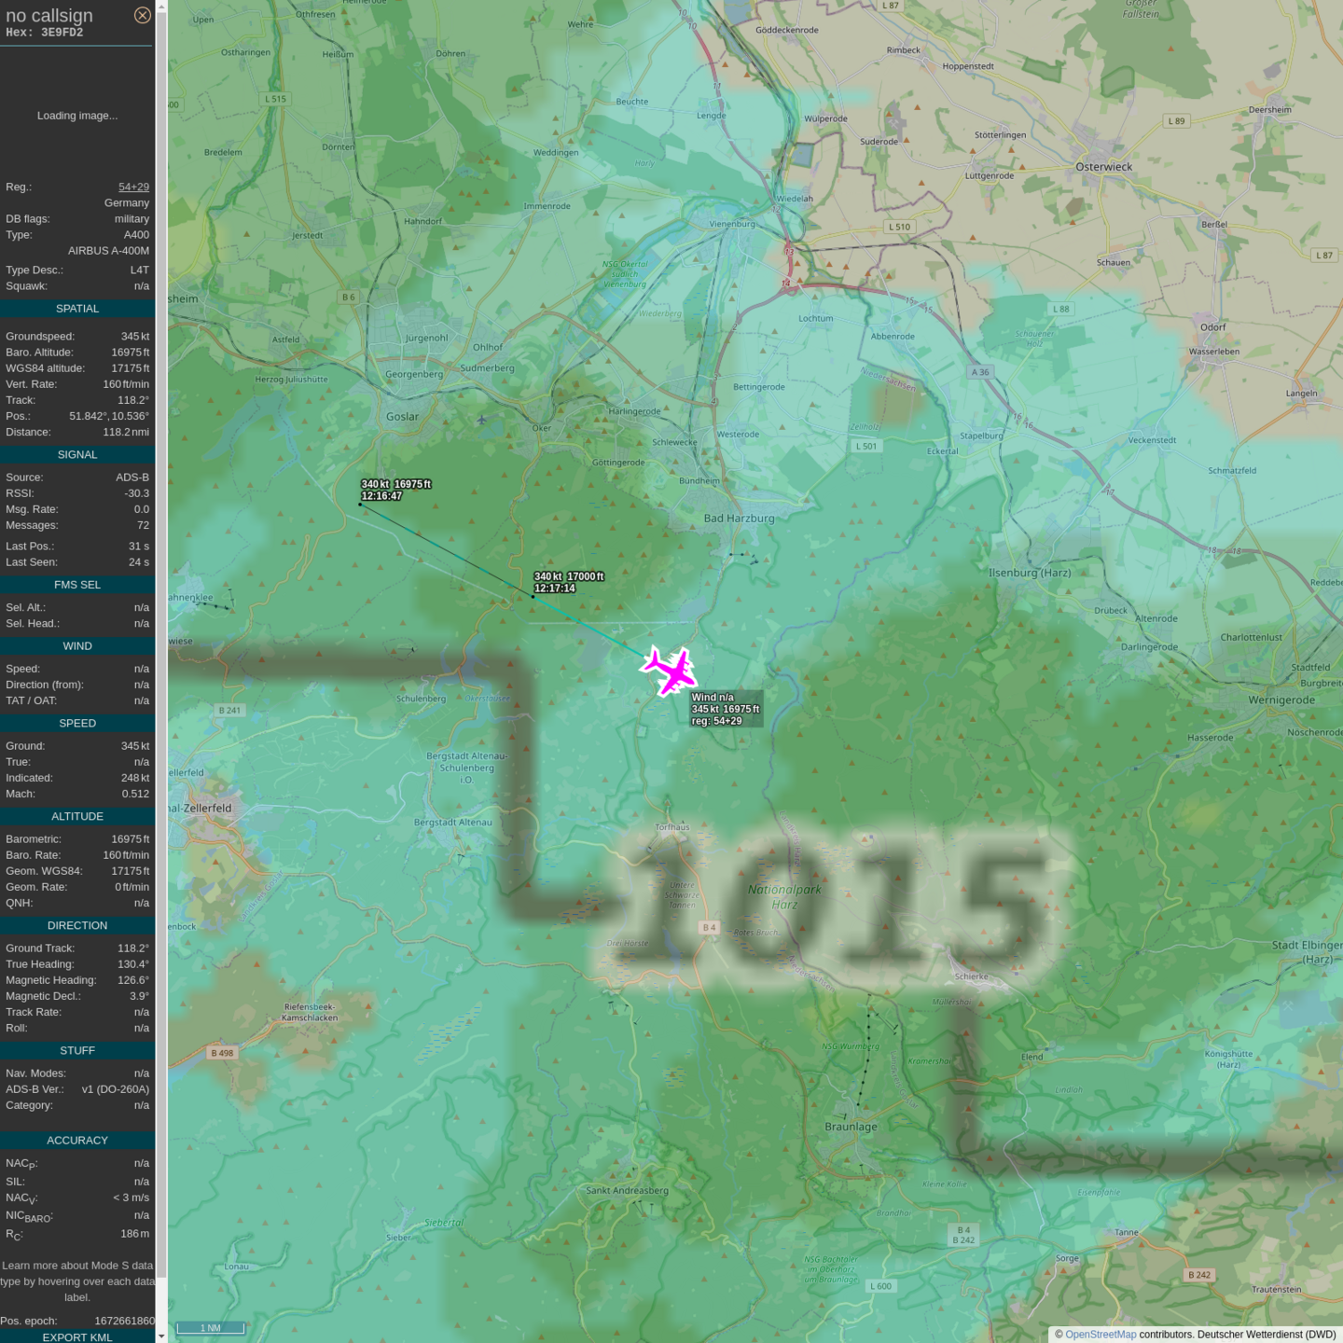Click the Hex 3E9FD2 identifier text
The image size is (1343, 1343).
tap(45, 33)
